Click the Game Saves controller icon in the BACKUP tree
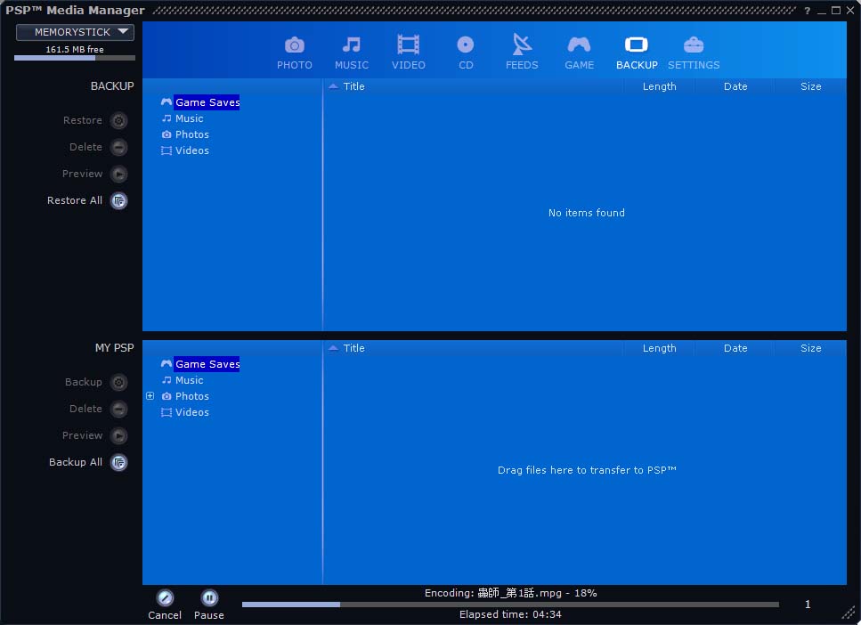Screen dimensions: 861x625 (x=167, y=102)
